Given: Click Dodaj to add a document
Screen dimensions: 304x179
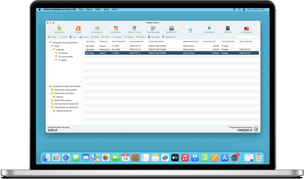Looking at the screenshot, I should pos(52,37).
